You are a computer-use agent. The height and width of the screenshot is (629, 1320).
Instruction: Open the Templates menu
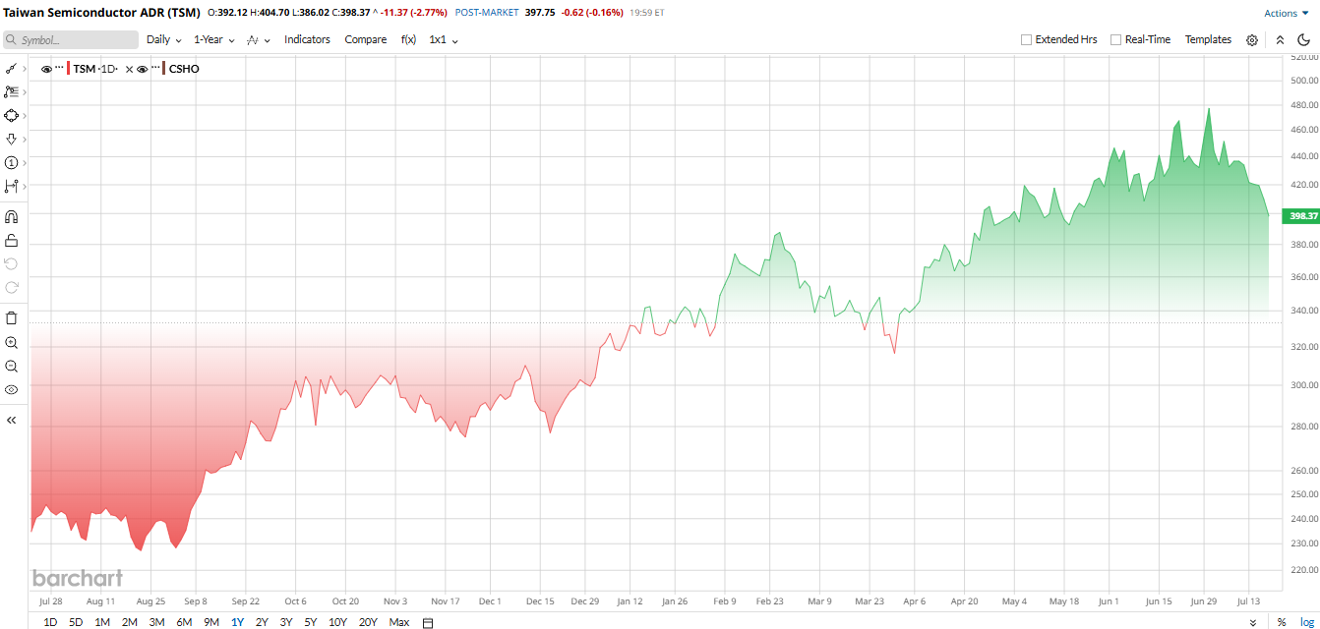[x=1208, y=39]
